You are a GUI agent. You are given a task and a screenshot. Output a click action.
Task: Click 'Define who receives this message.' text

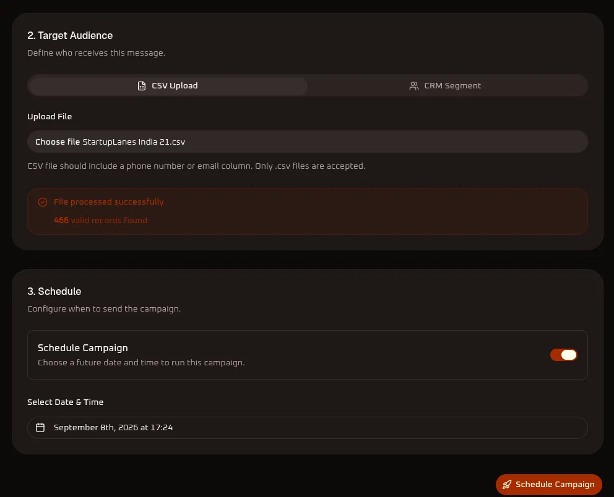click(x=97, y=53)
